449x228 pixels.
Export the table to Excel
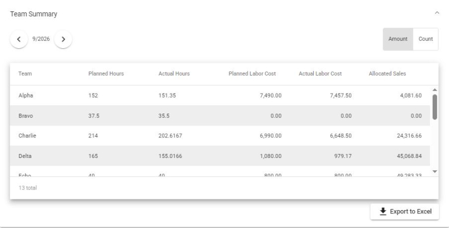coord(405,211)
